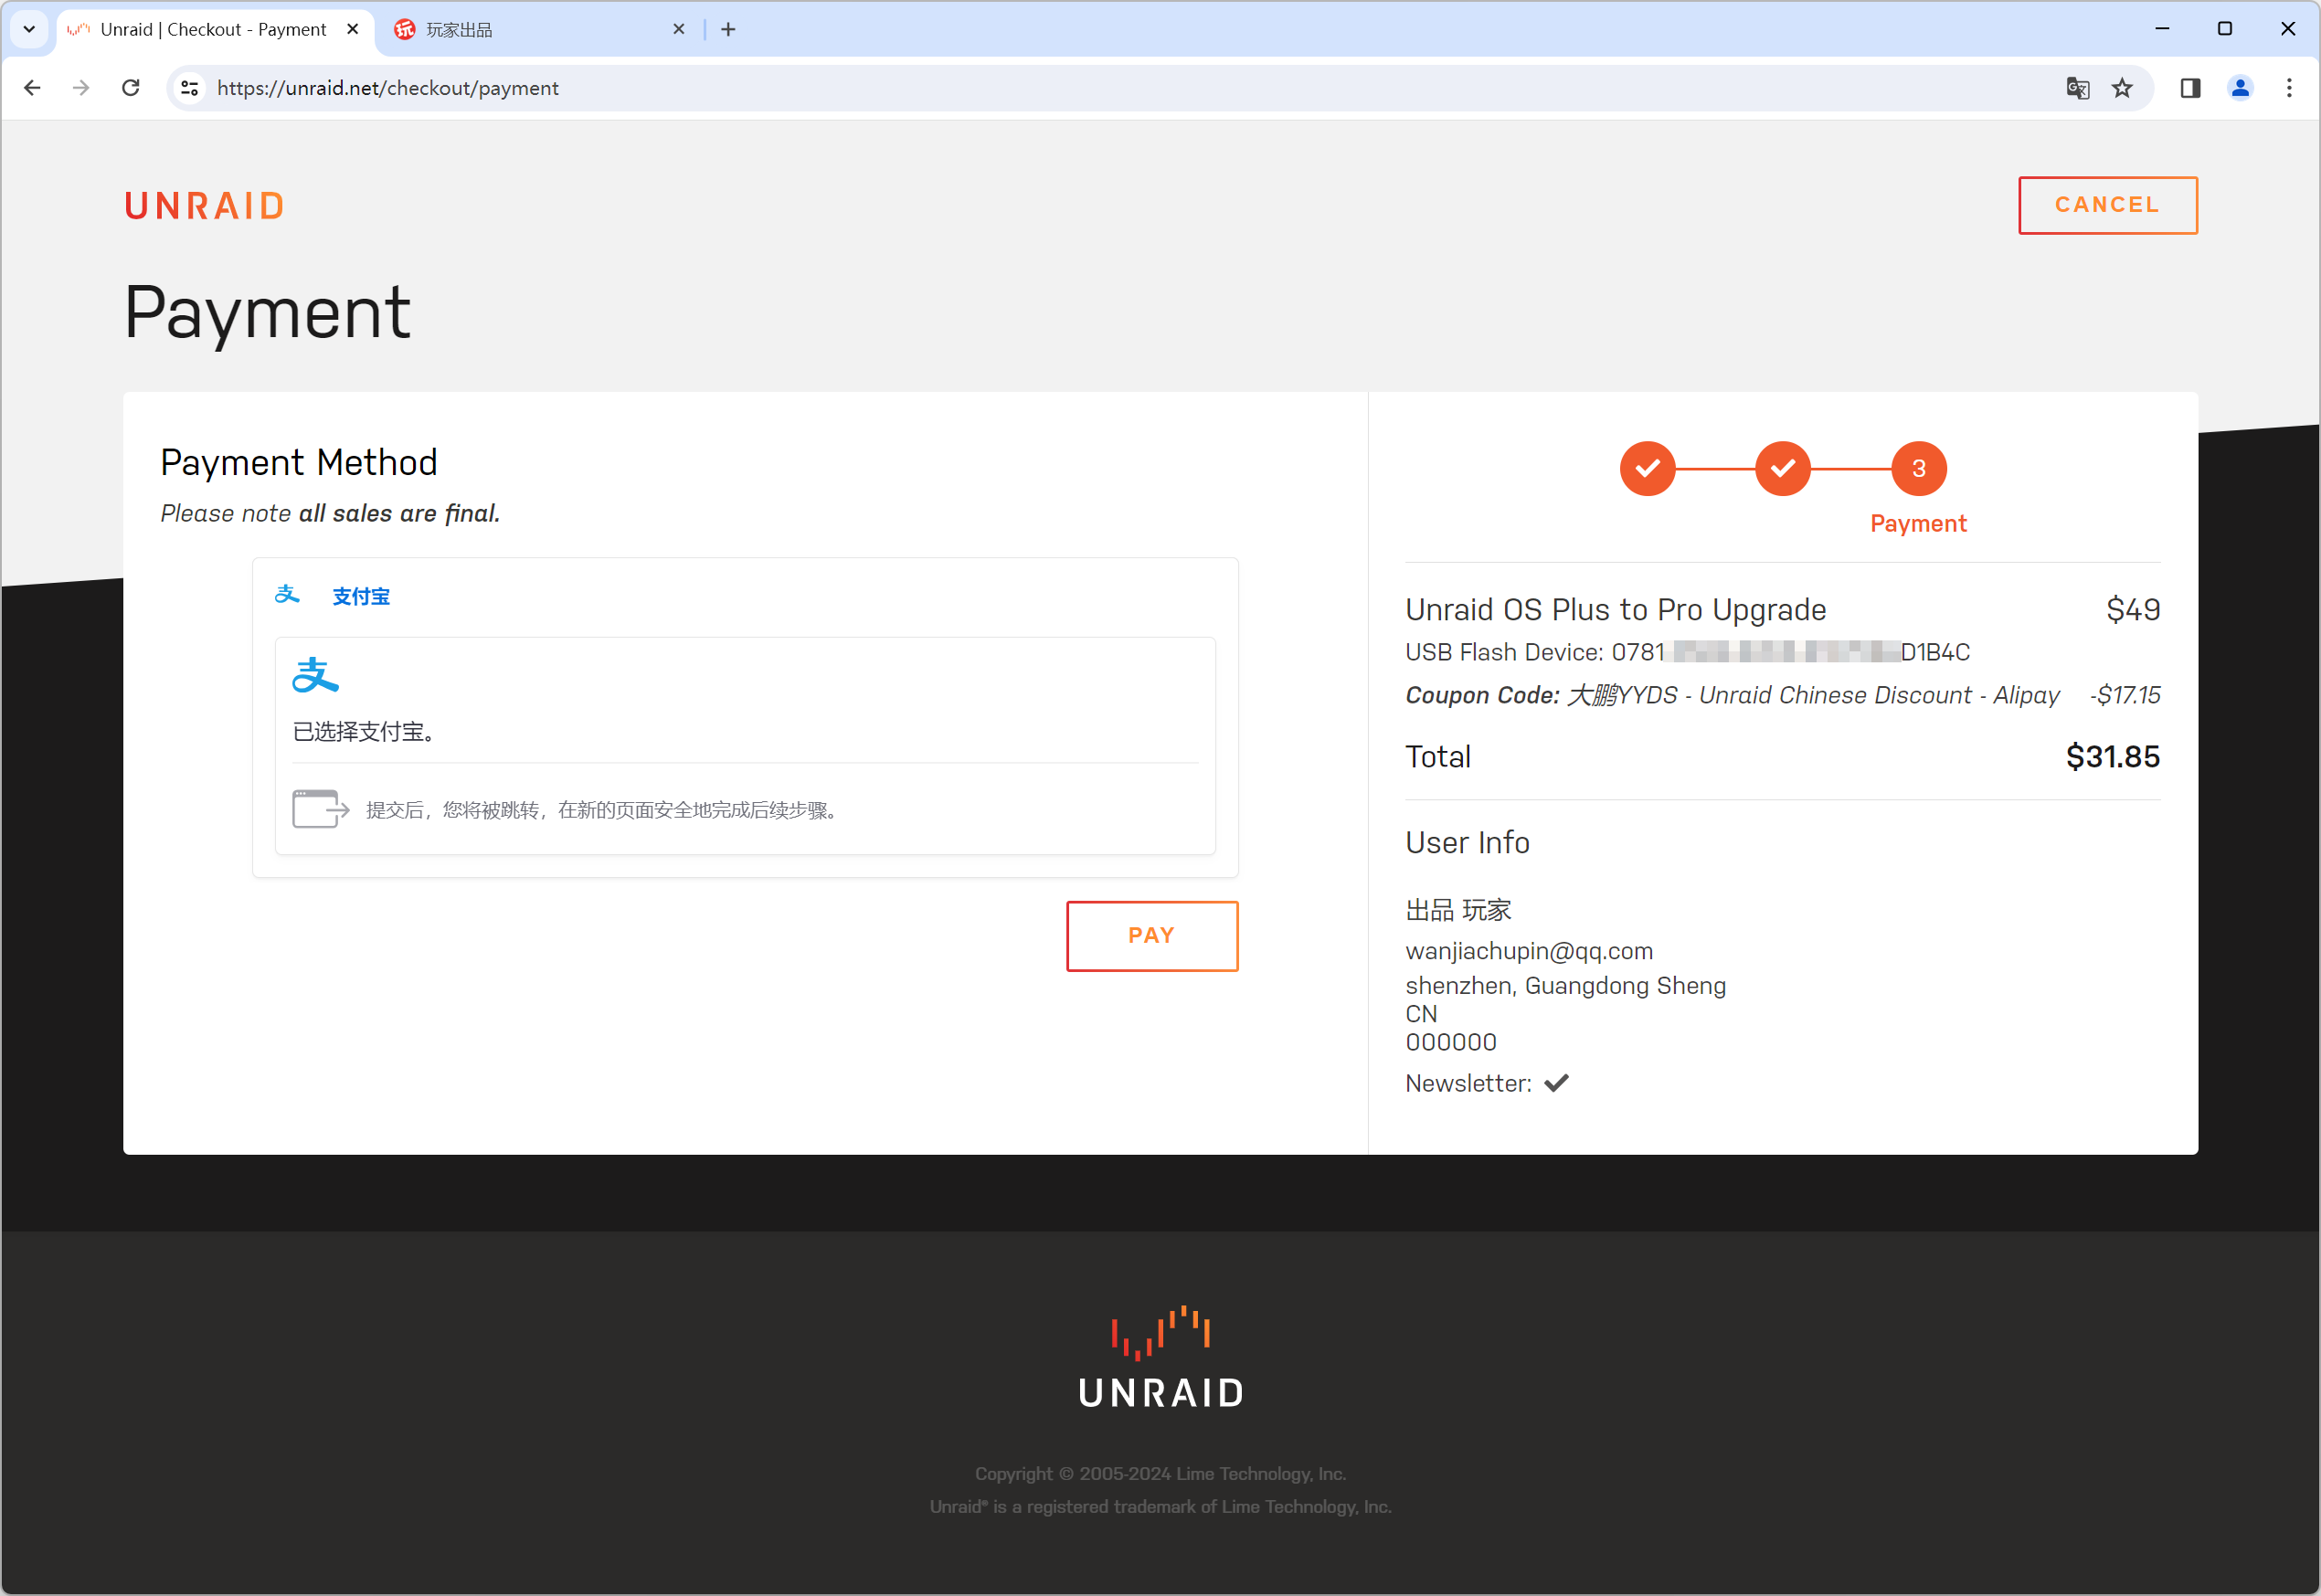2321x1596 pixels.
Task: Click the email wanjiachupin@qq.com
Action: [x=1529, y=951]
